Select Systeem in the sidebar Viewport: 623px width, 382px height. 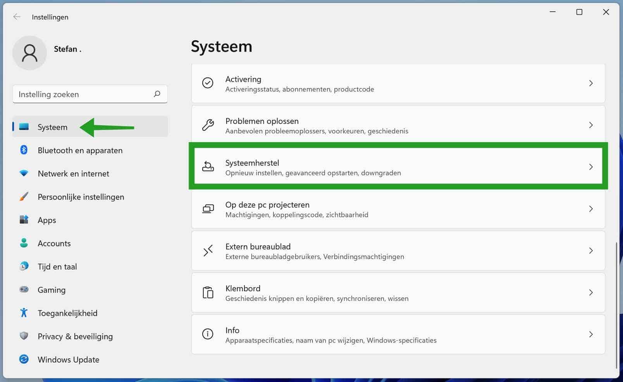[x=52, y=127]
